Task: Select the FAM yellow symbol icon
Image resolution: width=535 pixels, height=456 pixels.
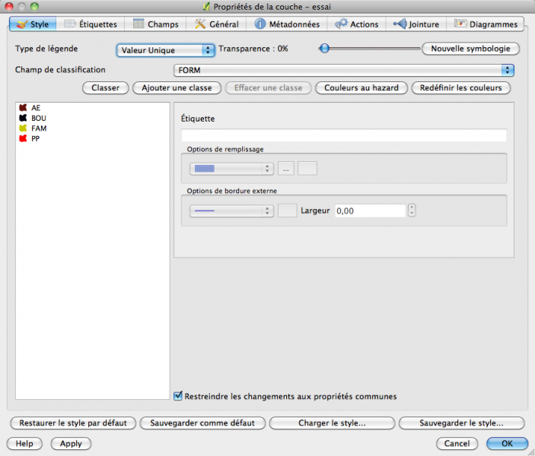Action: pos(23,128)
